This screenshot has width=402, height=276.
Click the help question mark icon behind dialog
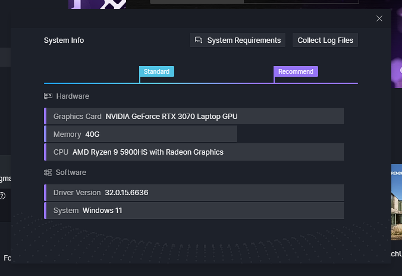point(2,196)
